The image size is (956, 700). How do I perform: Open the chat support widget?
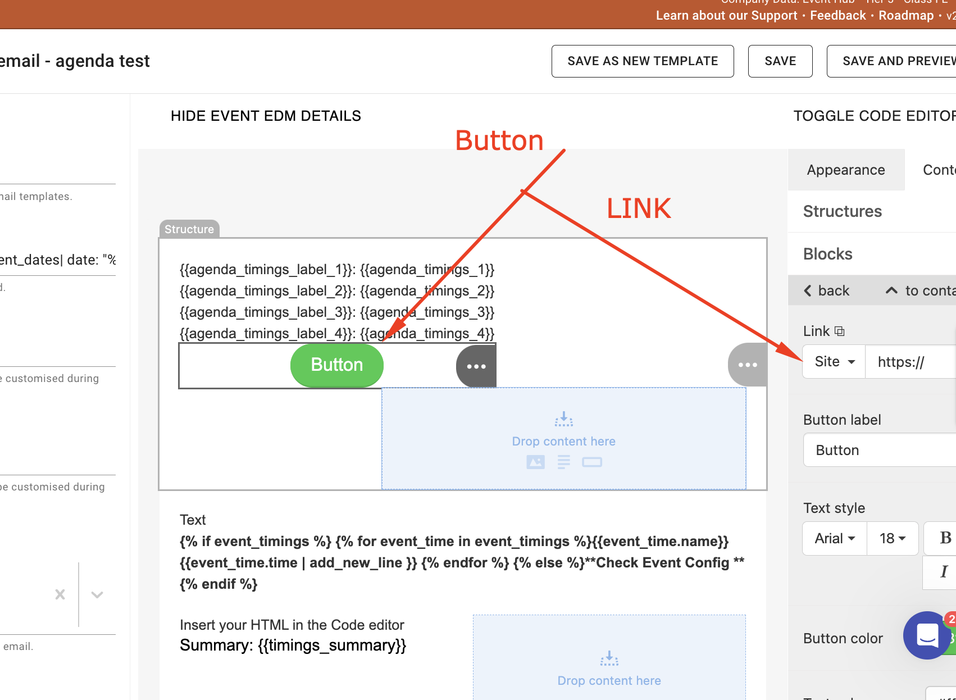tap(927, 635)
